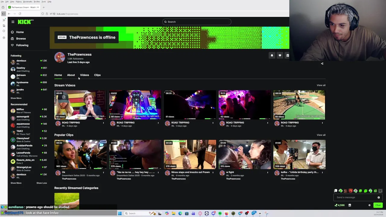Click ThePrawncess profile avatar

(x=59, y=57)
